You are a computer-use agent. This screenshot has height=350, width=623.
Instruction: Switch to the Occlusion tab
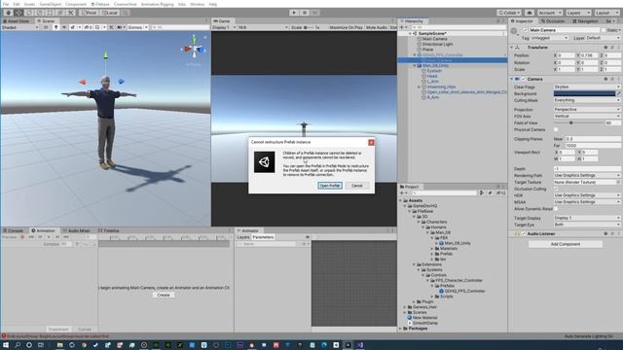552,21
